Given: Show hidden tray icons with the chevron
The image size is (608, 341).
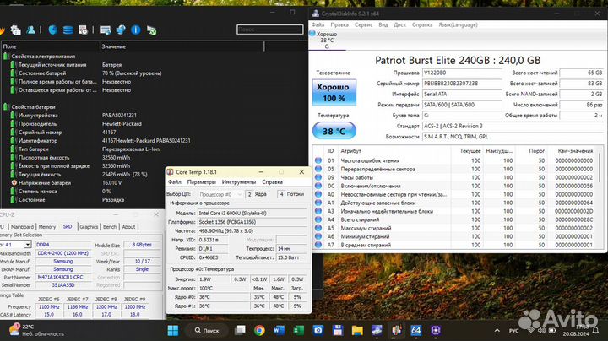Looking at the screenshot, I should (x=497, y=331).
